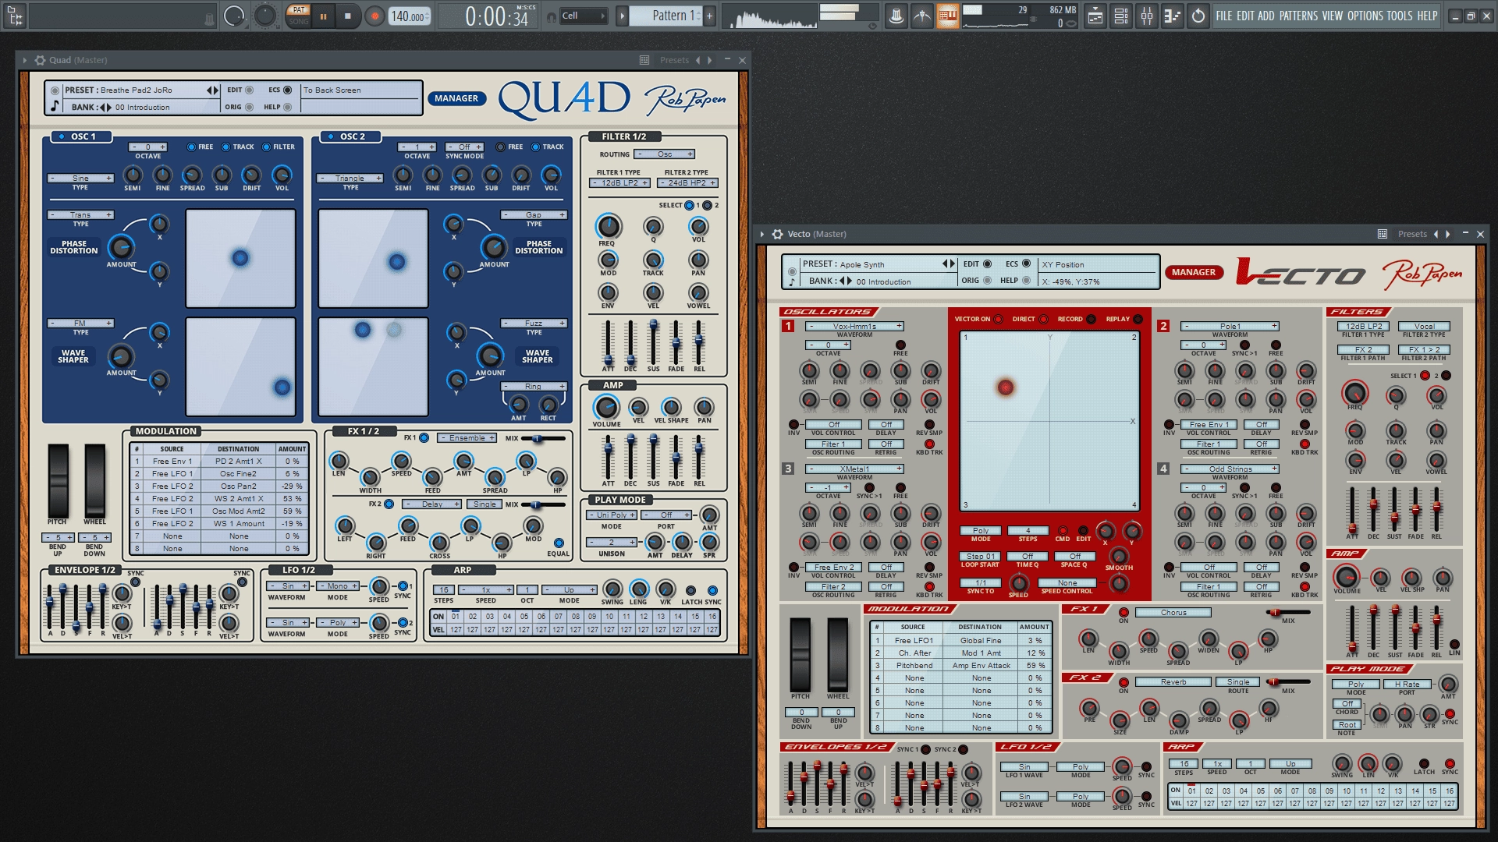Open Quad Filter 2 type 24dB HP2 dropdown
This screenshot has height=842, width=1498.
point(687,183)
